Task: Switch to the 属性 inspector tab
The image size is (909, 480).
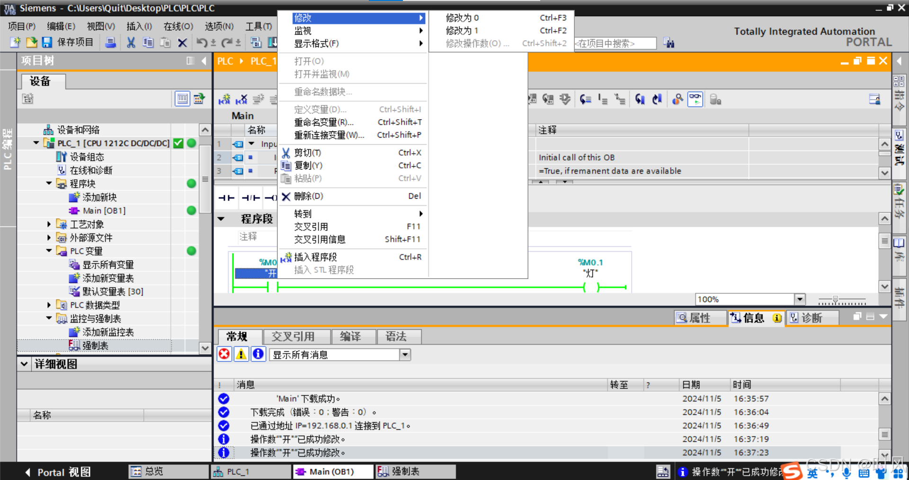Action: 700,318
